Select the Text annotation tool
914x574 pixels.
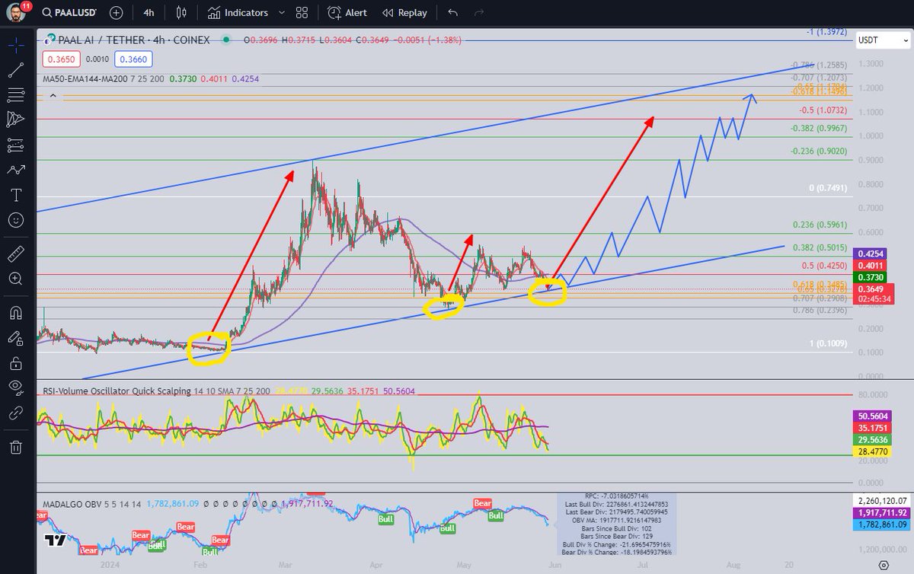(15, 195)
